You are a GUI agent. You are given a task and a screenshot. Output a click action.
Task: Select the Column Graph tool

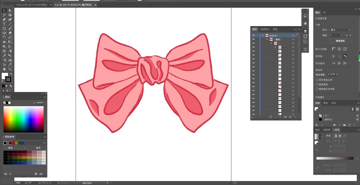point(10,60)
